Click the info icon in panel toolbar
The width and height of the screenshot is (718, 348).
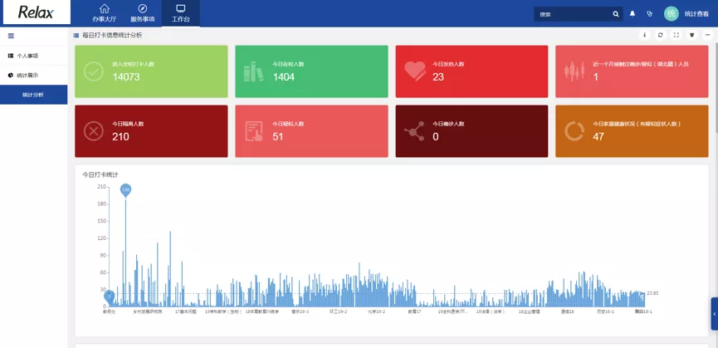(645, 35)
